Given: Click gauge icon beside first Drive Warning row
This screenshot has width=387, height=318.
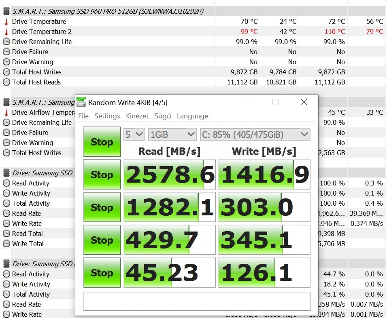Looking at the screenshot, I should tap(6, 62).
